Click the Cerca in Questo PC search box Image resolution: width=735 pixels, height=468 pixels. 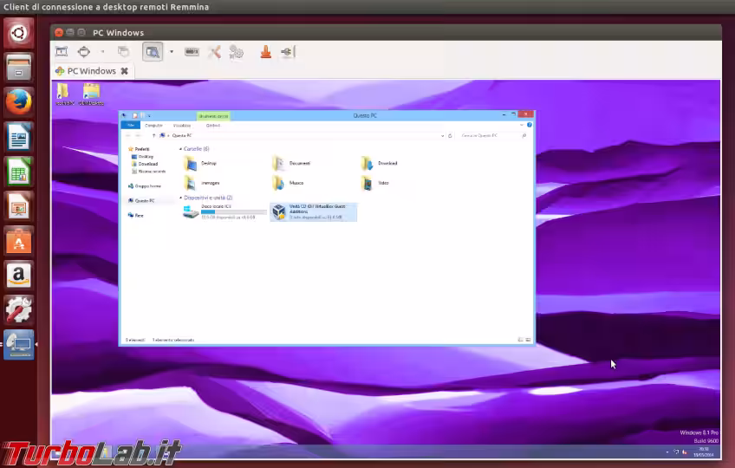493,135
